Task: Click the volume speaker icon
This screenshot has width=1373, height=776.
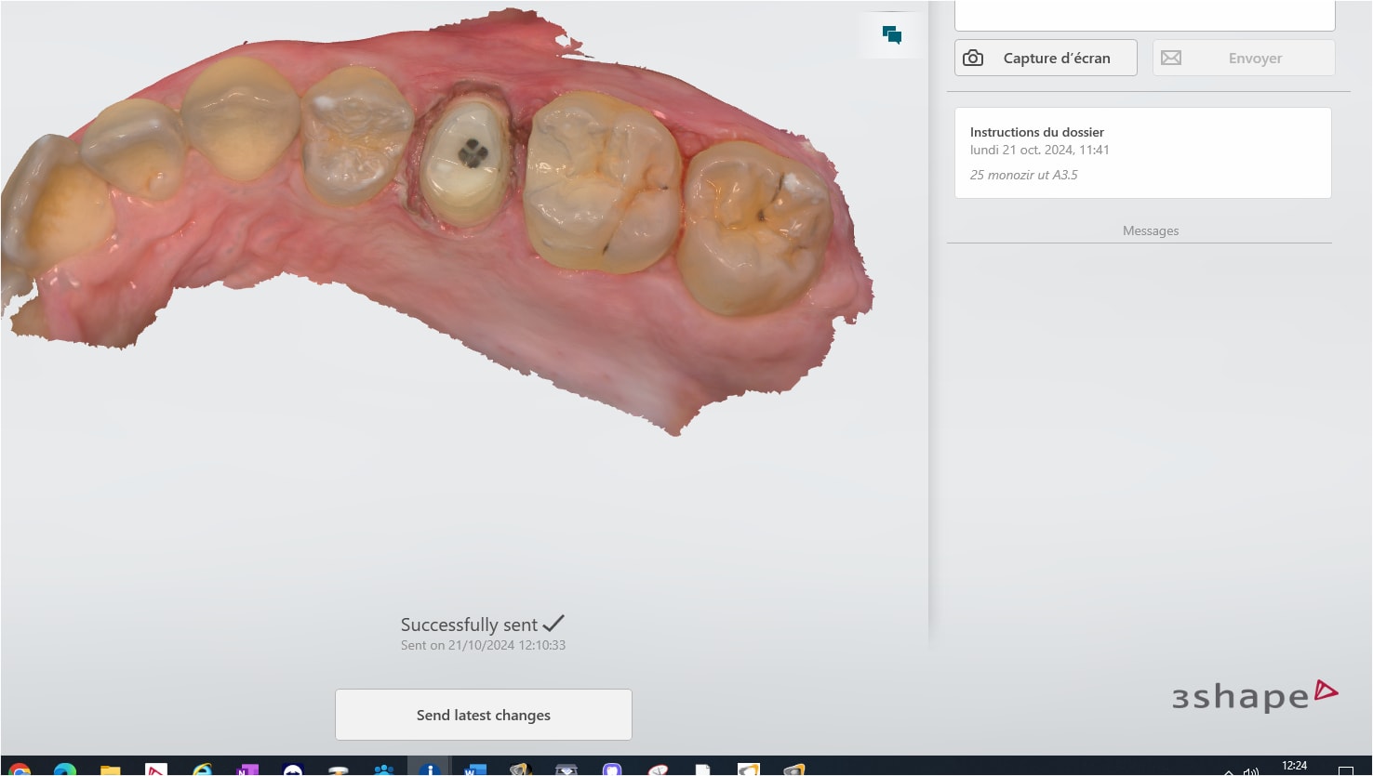Action: 1251,770
